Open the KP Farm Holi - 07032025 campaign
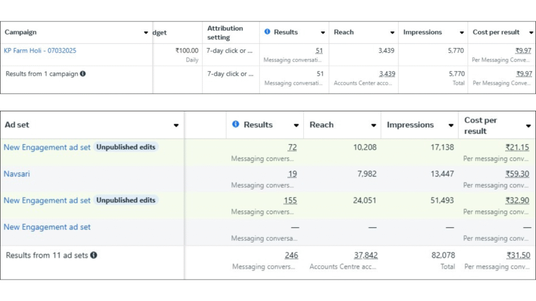This screenshot has height=301, width=536. click(40, 51)
